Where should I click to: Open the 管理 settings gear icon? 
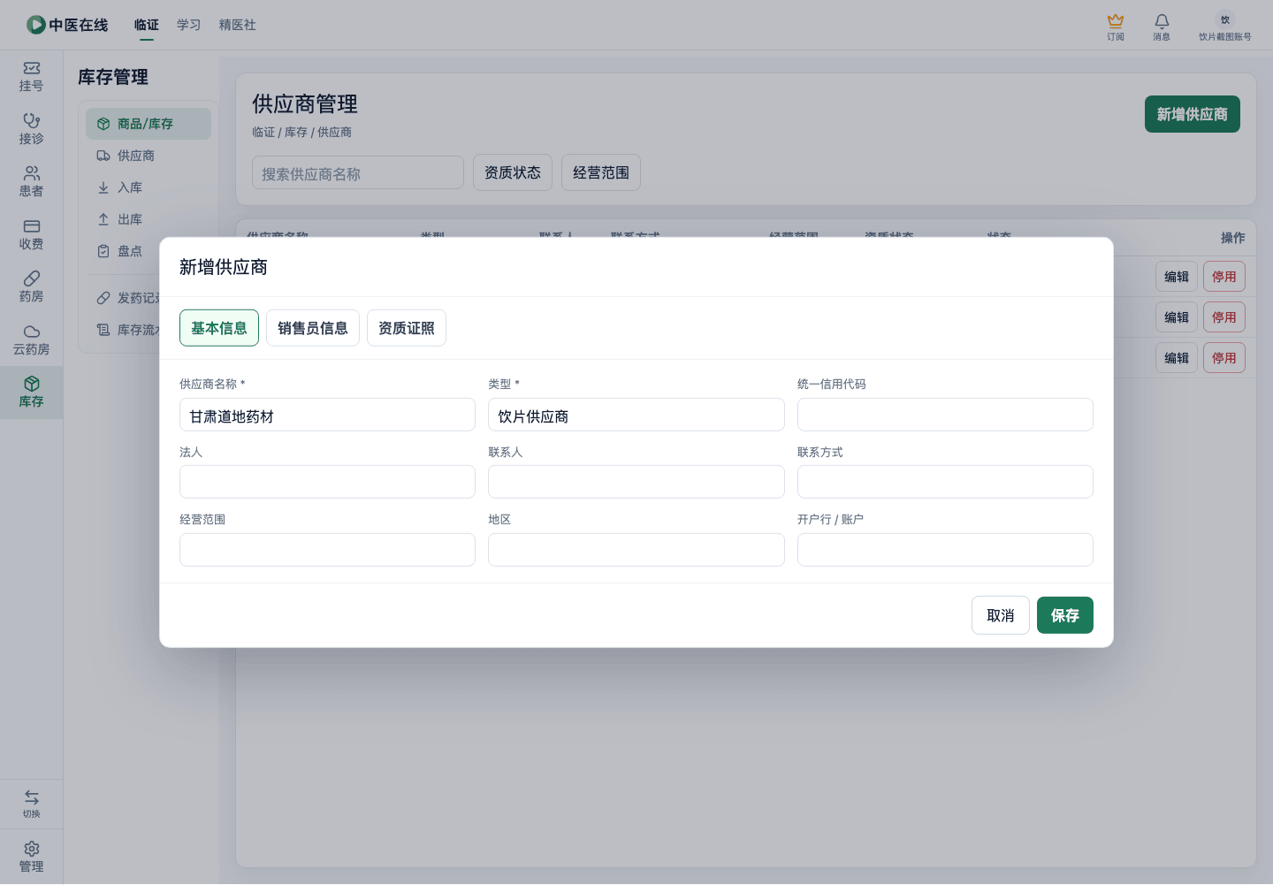[x=31, y=857]
